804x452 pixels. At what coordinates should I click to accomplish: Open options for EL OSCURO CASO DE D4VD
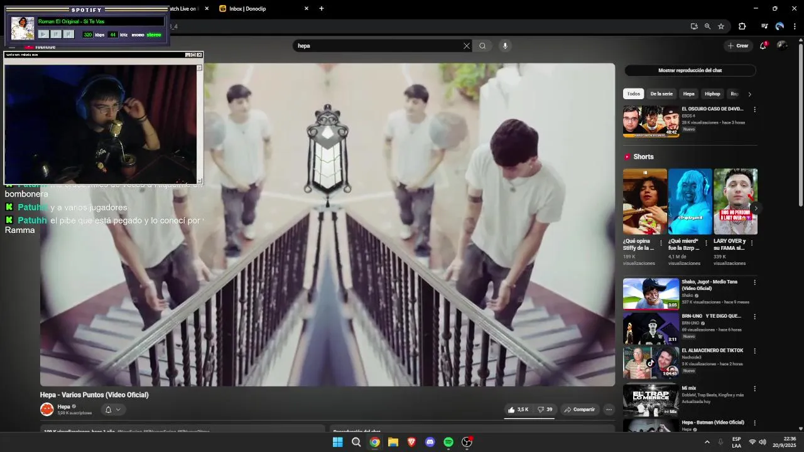pyautogui.click(x=754, y=109)
